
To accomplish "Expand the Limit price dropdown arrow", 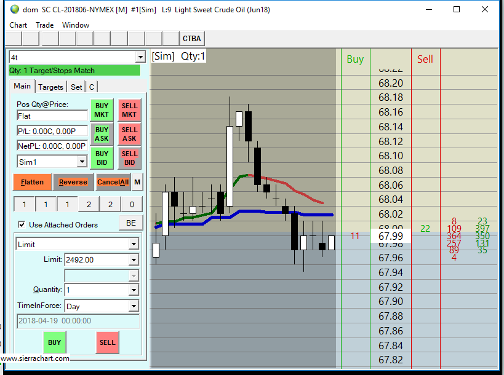I will click(134, 259).
